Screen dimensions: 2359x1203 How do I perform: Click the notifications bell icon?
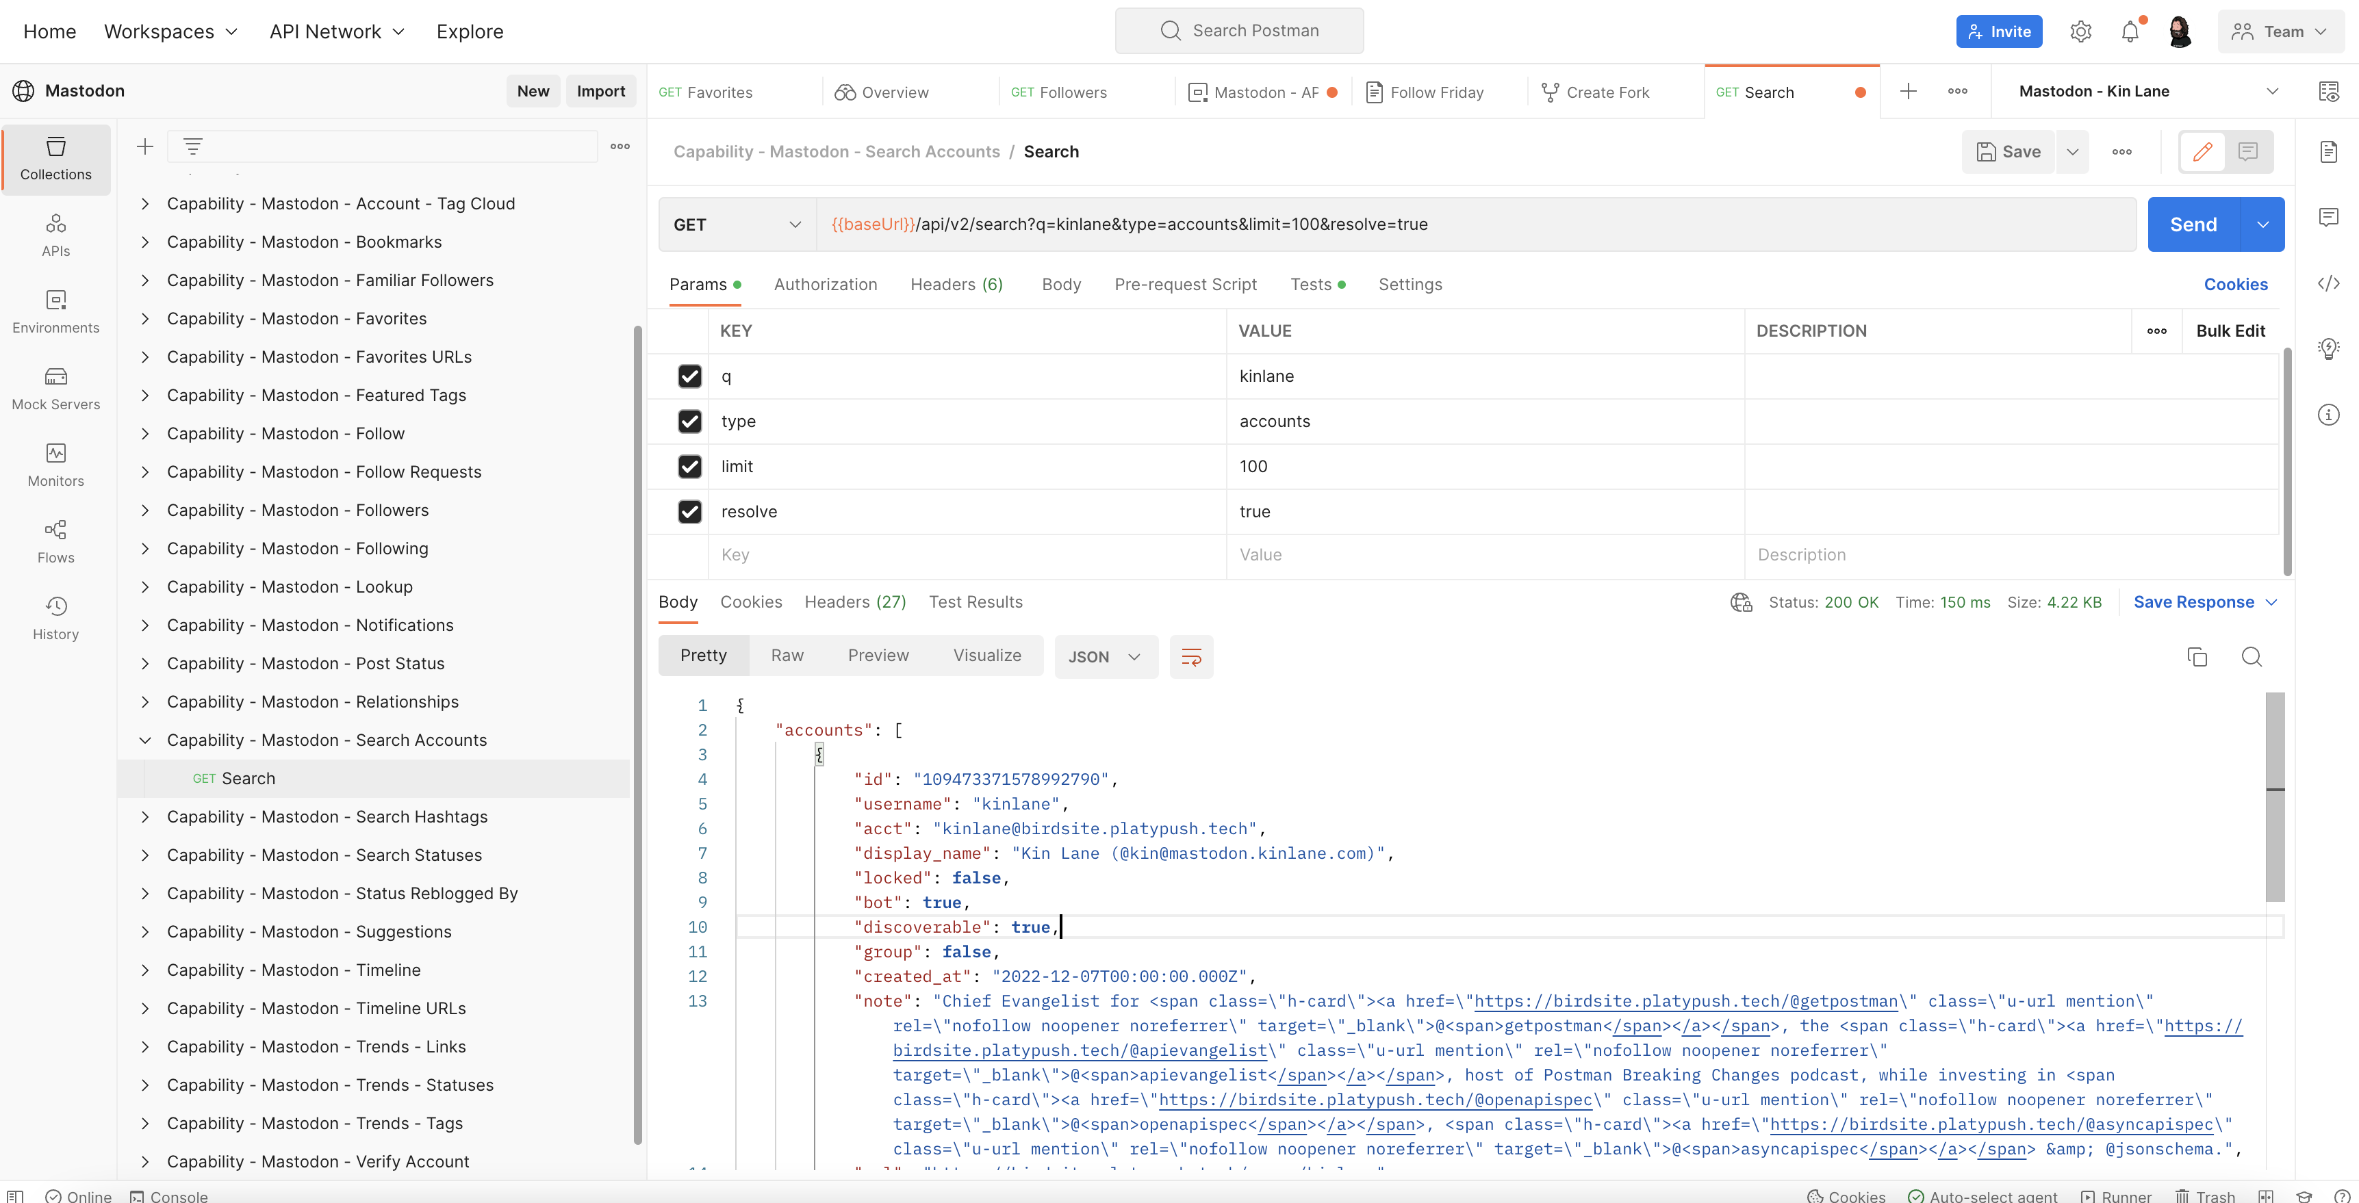pyautogui.click(x=2130, y=32)
